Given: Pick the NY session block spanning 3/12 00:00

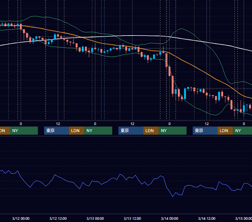Looking at the screenshot, I should click(x=24, y=131).
